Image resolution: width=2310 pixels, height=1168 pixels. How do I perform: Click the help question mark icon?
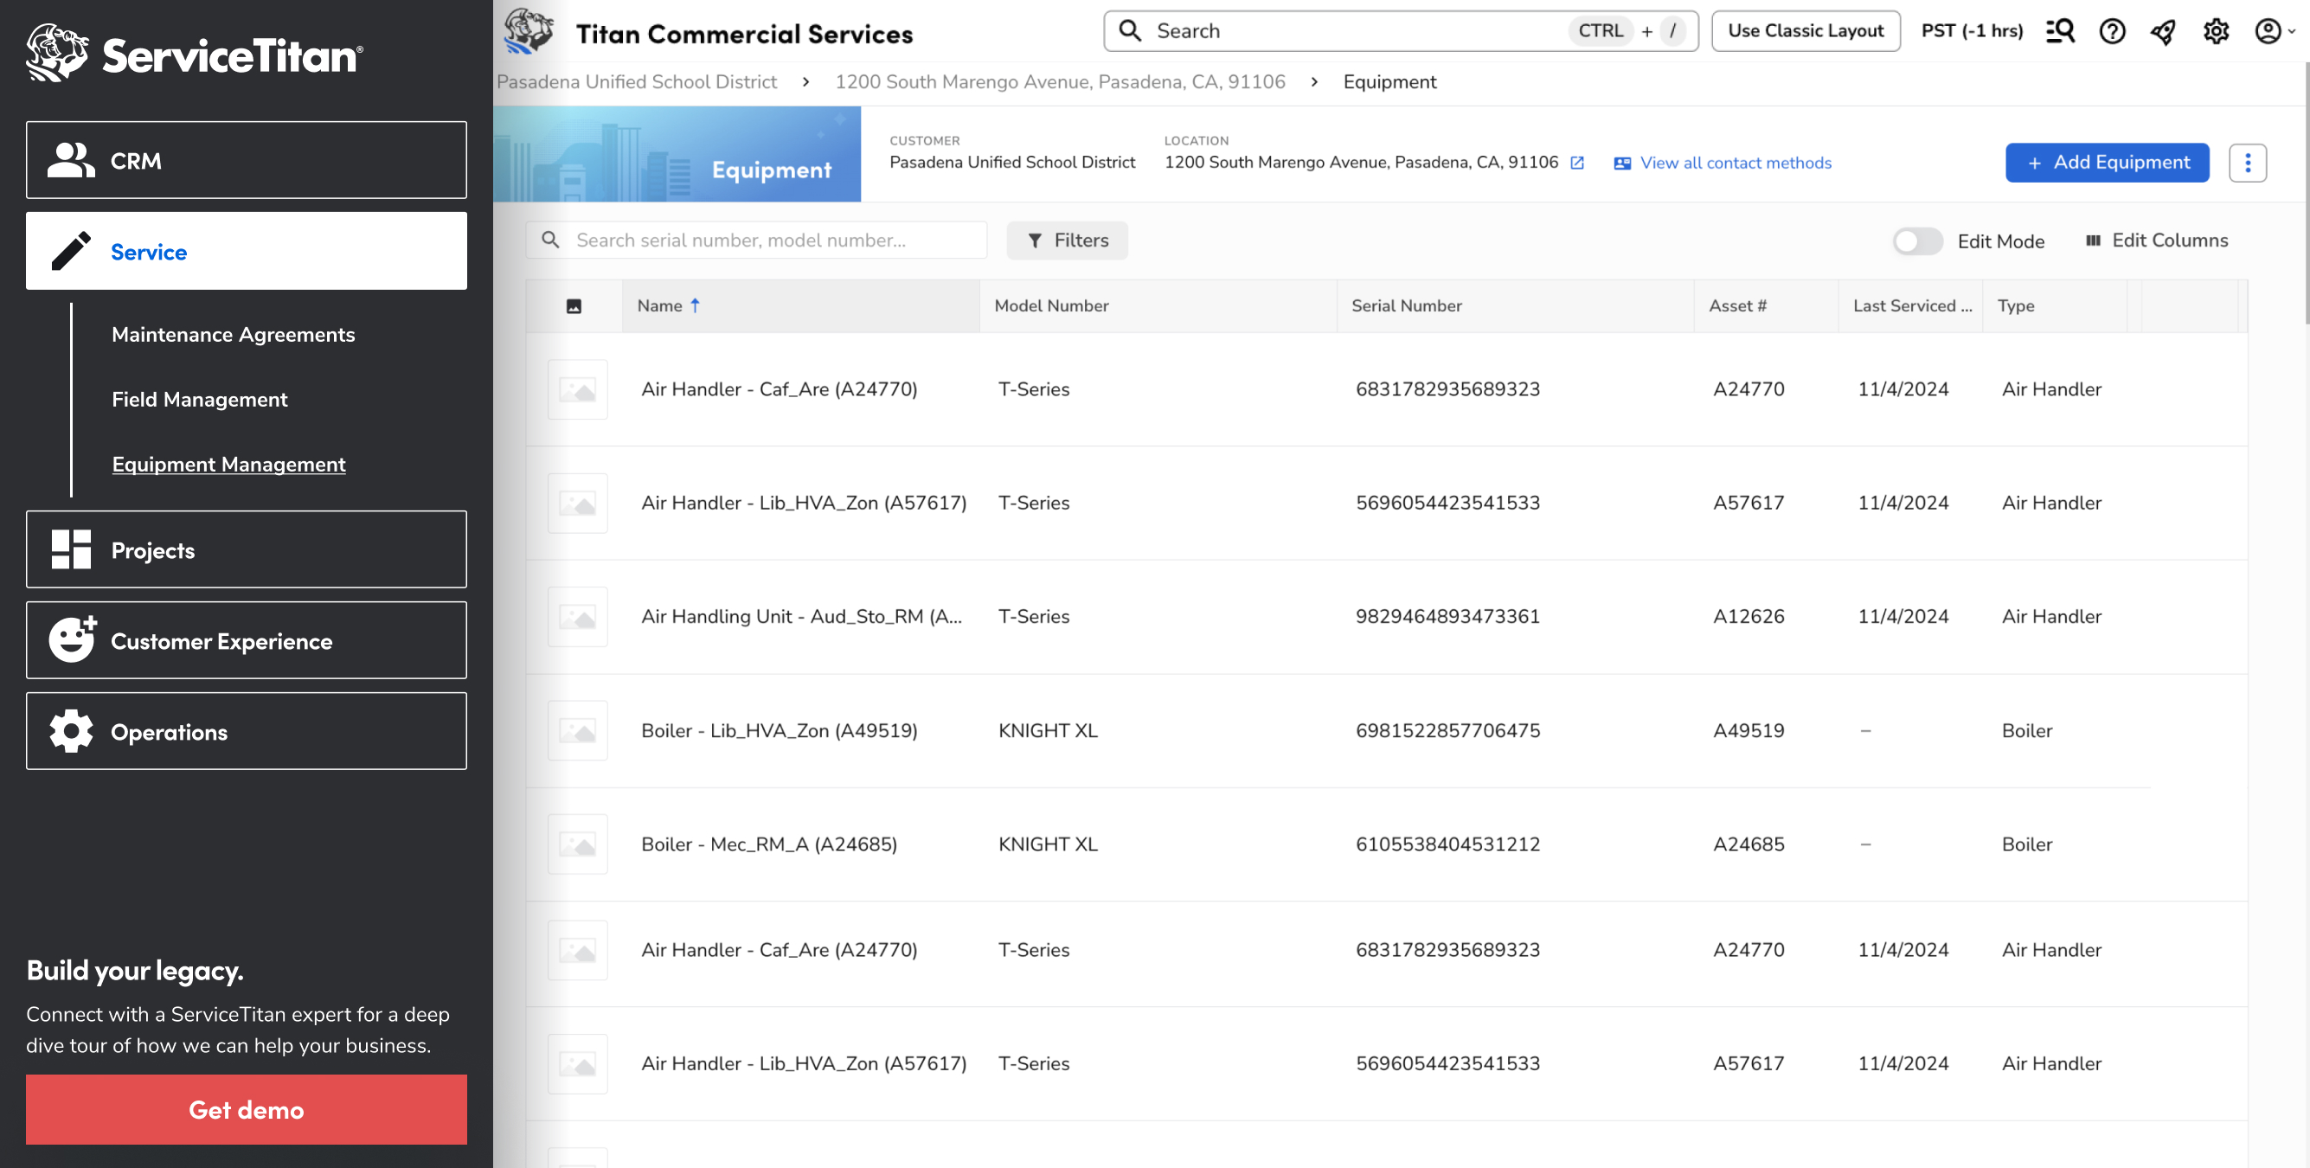click(x=2112, y=31)
